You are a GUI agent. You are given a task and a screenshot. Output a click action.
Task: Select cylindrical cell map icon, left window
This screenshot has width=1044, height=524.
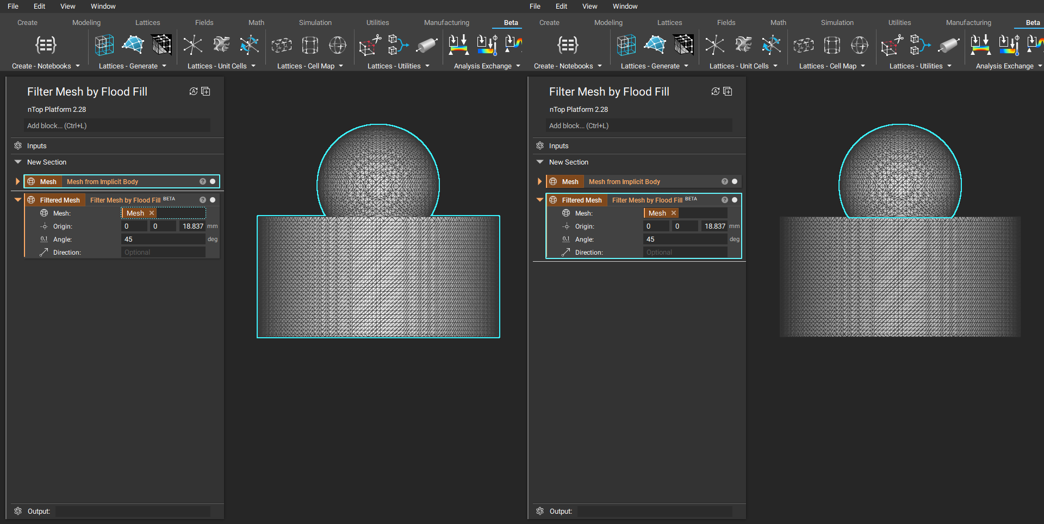coord(310,45)
